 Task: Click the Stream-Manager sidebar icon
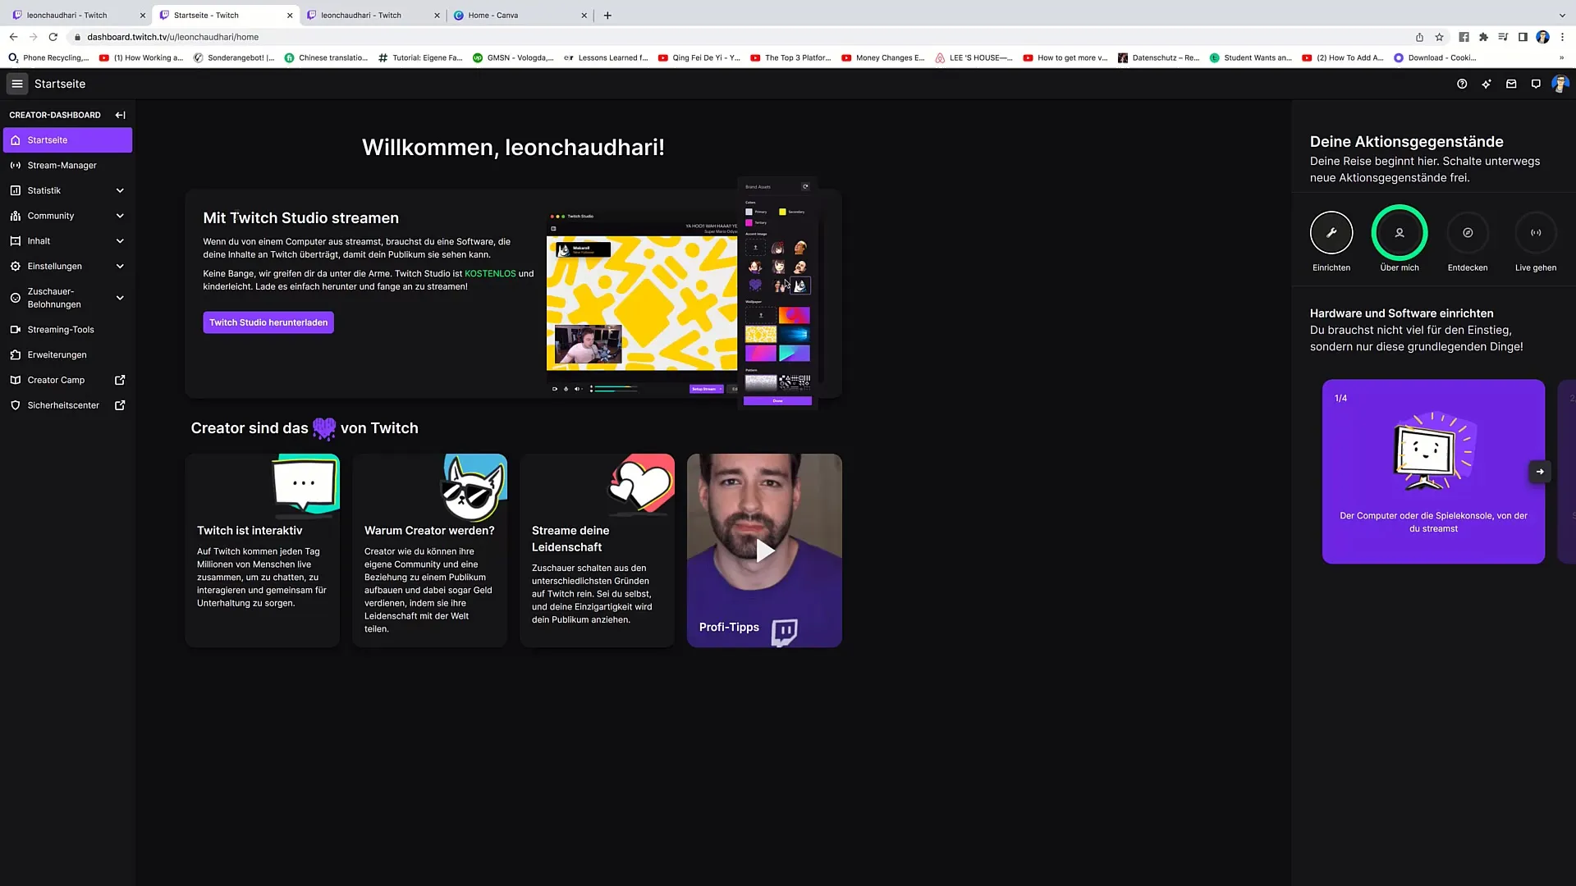[15, 164]
